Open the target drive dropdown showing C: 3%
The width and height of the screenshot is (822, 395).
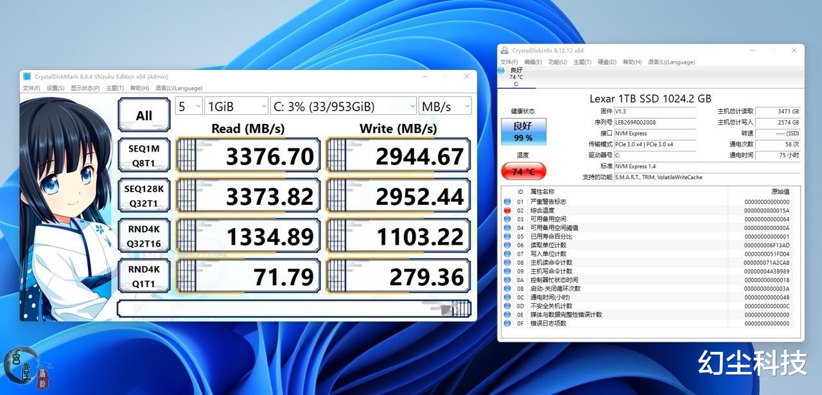[344, 106]
